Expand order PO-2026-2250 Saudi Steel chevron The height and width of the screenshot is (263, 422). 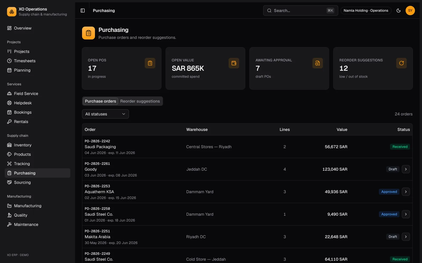(406, 214)
